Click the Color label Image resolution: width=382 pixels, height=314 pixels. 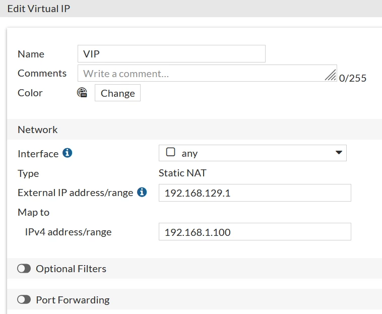point(30,93)
